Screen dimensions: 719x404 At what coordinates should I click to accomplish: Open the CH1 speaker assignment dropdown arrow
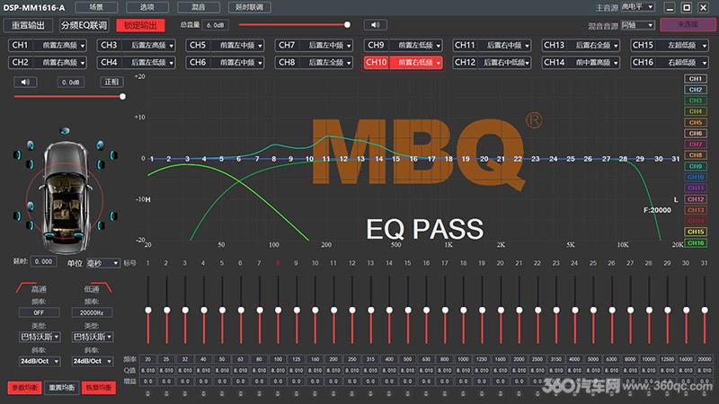point(83,46)
